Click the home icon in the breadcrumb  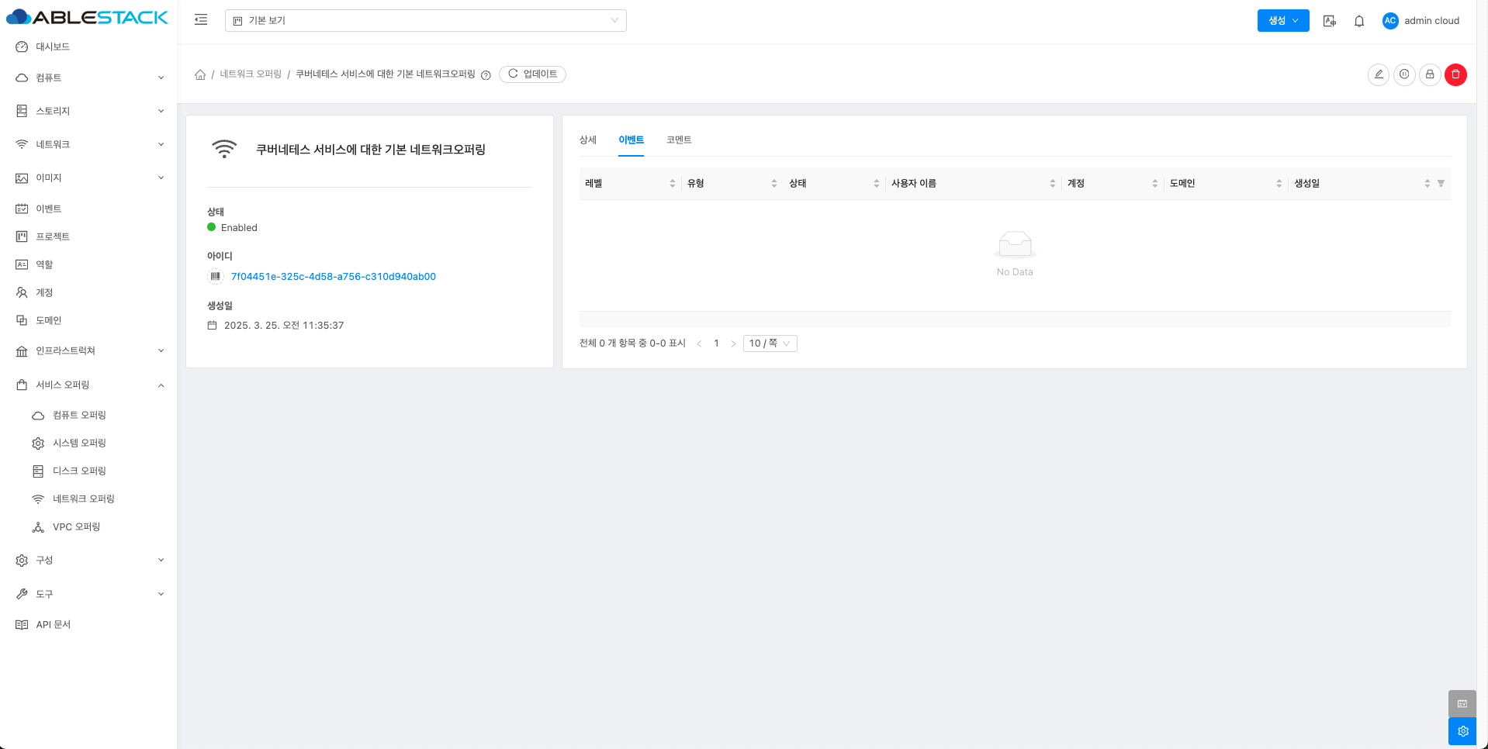[200, 74]
